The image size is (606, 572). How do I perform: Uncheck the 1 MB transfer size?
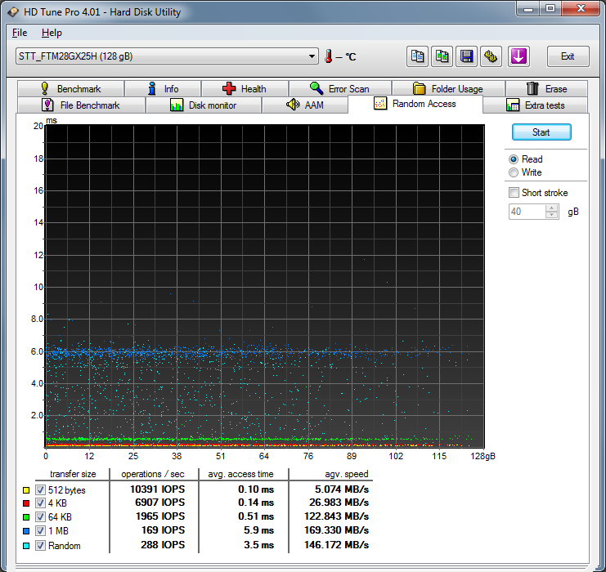tap(40, 530)
